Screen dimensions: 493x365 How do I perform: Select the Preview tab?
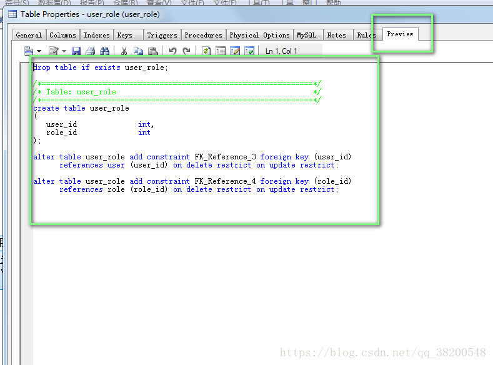click(401, 34)
